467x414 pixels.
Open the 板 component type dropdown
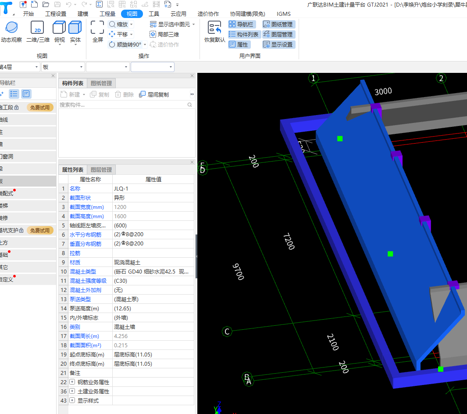pyautogui.click(x=63, y=67)
